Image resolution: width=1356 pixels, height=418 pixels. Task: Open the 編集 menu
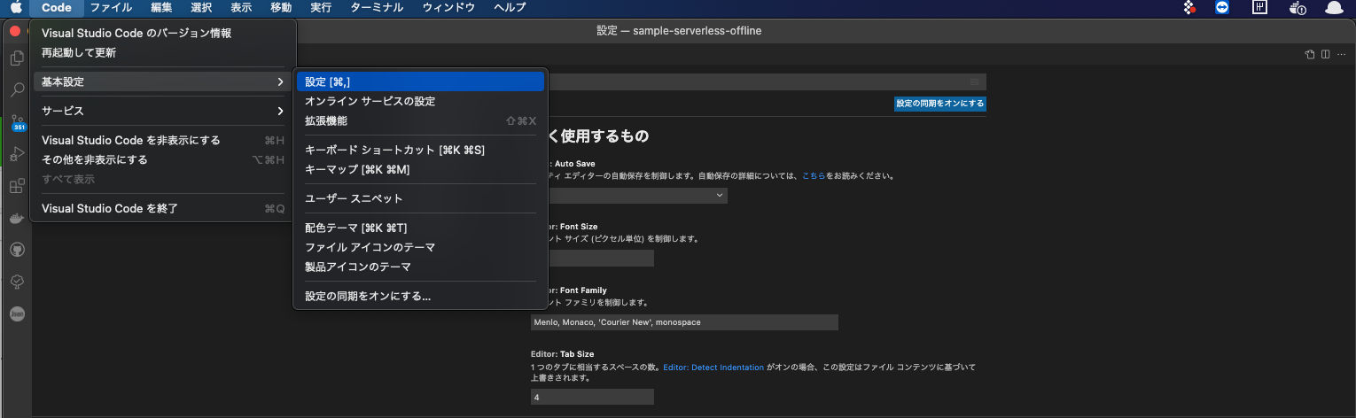point(161,7)
